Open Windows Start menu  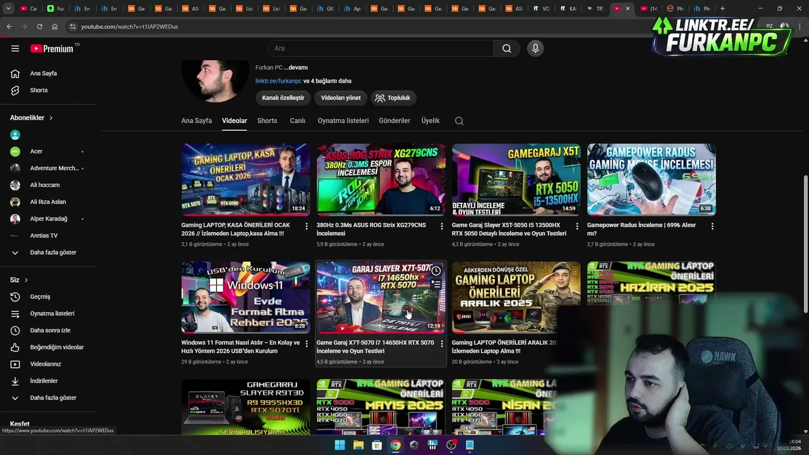coord(340,445)
